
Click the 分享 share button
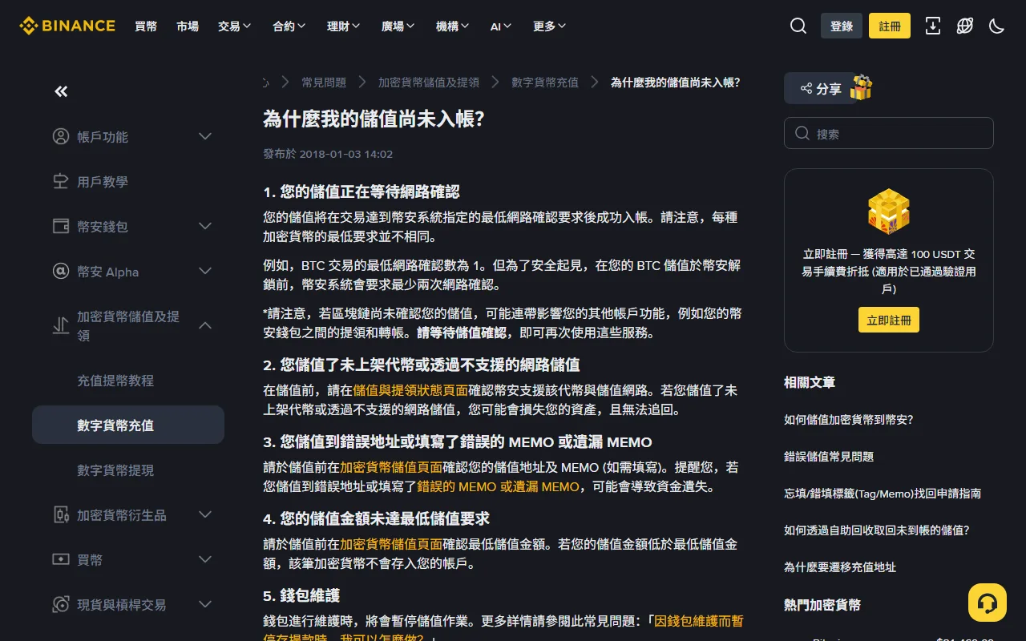tap(821, 88)
